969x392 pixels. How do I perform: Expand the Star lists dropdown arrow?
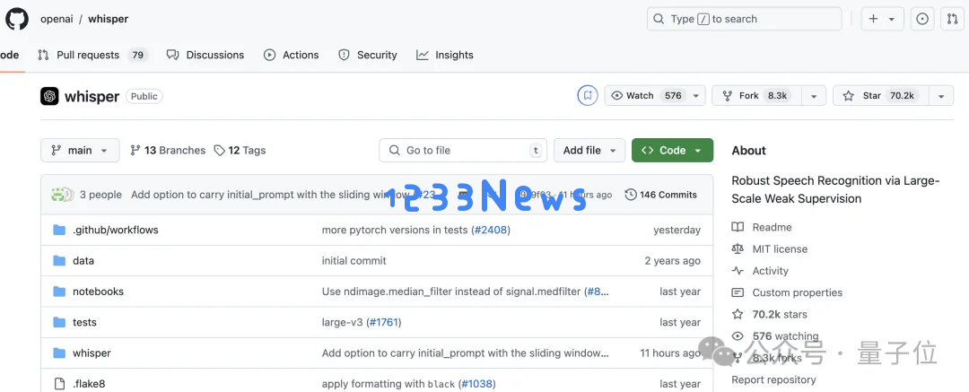pos(941,96)
